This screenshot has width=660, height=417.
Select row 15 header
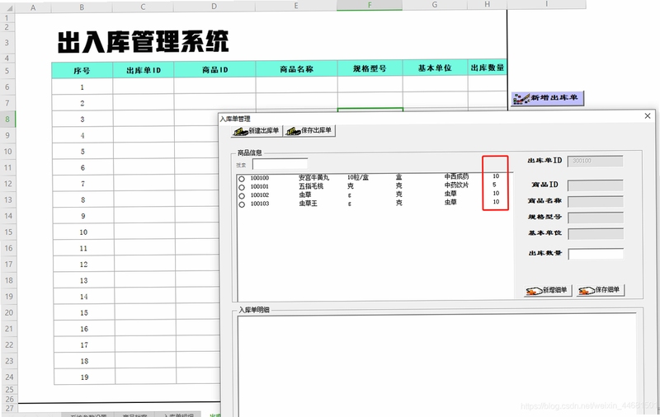coord(8,232)
